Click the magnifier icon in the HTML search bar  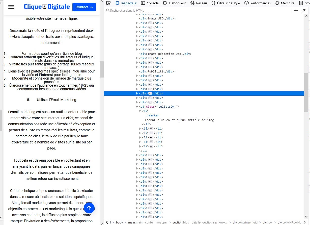coord(108,10)
